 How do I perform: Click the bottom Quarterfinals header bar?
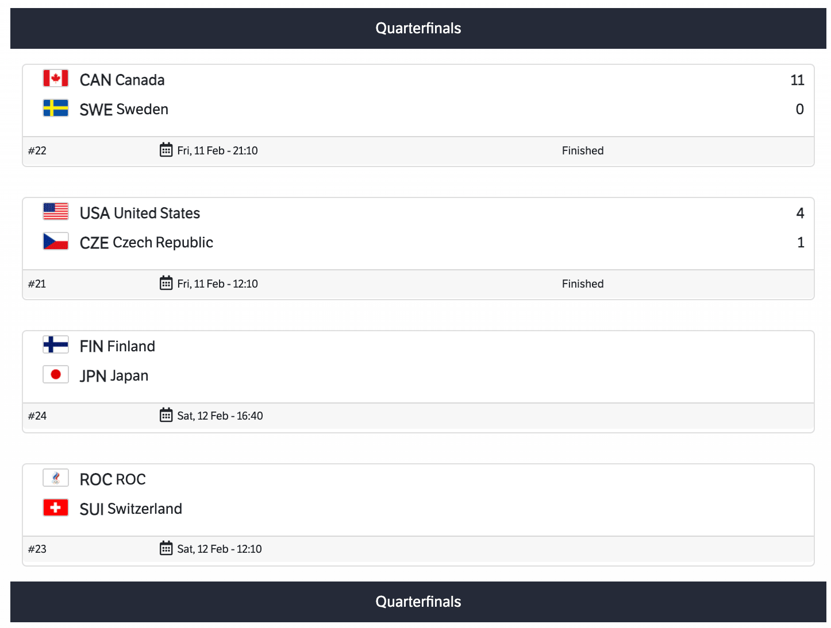418,602
